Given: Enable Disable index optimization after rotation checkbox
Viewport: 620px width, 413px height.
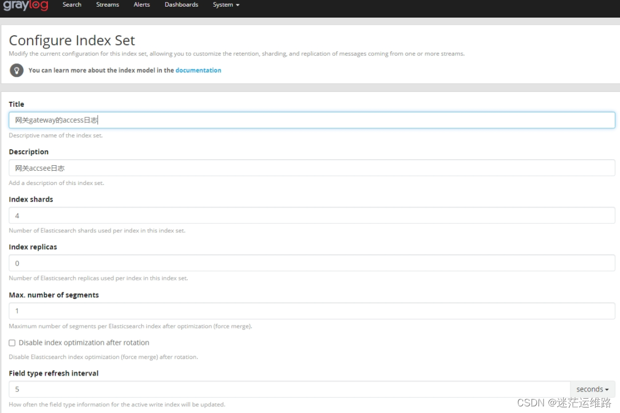Looking at the screenshot, I should (12, 343).
